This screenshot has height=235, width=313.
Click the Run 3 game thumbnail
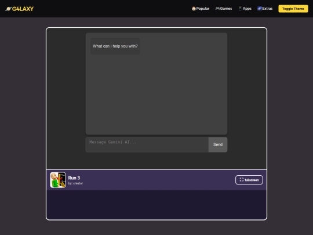58,180
